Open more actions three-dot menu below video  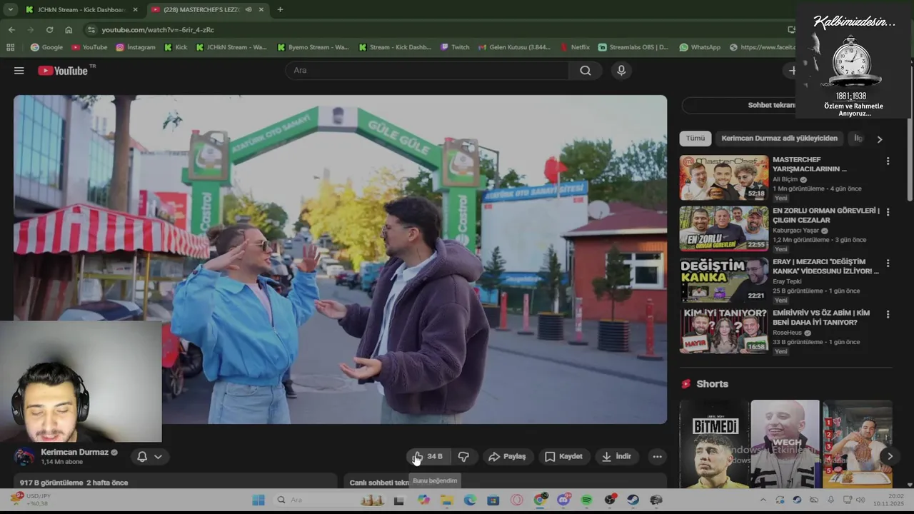(657, 457)
